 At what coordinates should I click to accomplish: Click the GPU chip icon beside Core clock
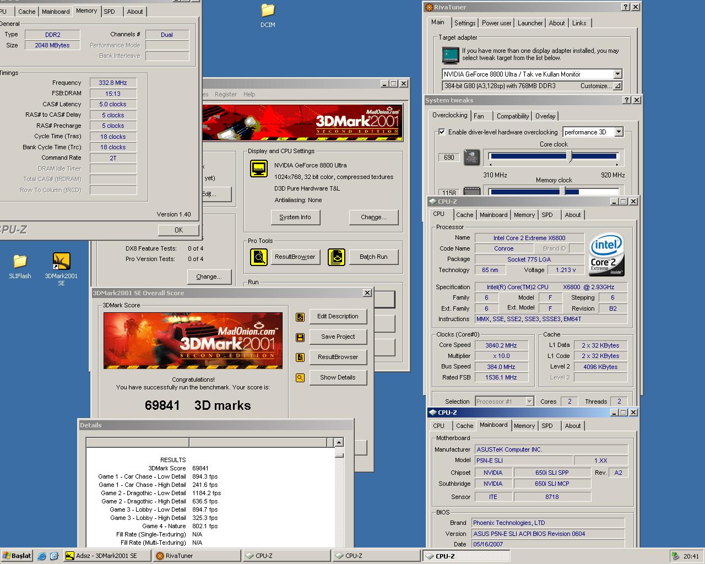(472, 157)
